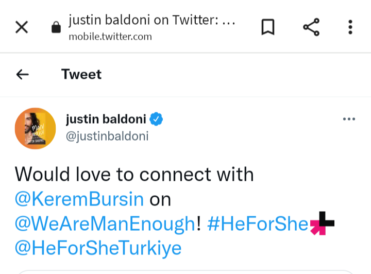This screenshot has width=371, height=274.
Task: Close the browser custom tab
Action: pos(22,27)
